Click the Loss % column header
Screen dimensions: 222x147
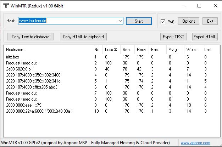coord(111,50)
